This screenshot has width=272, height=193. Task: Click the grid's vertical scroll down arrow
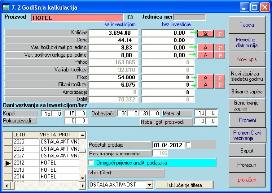click(x=83, y=178)
